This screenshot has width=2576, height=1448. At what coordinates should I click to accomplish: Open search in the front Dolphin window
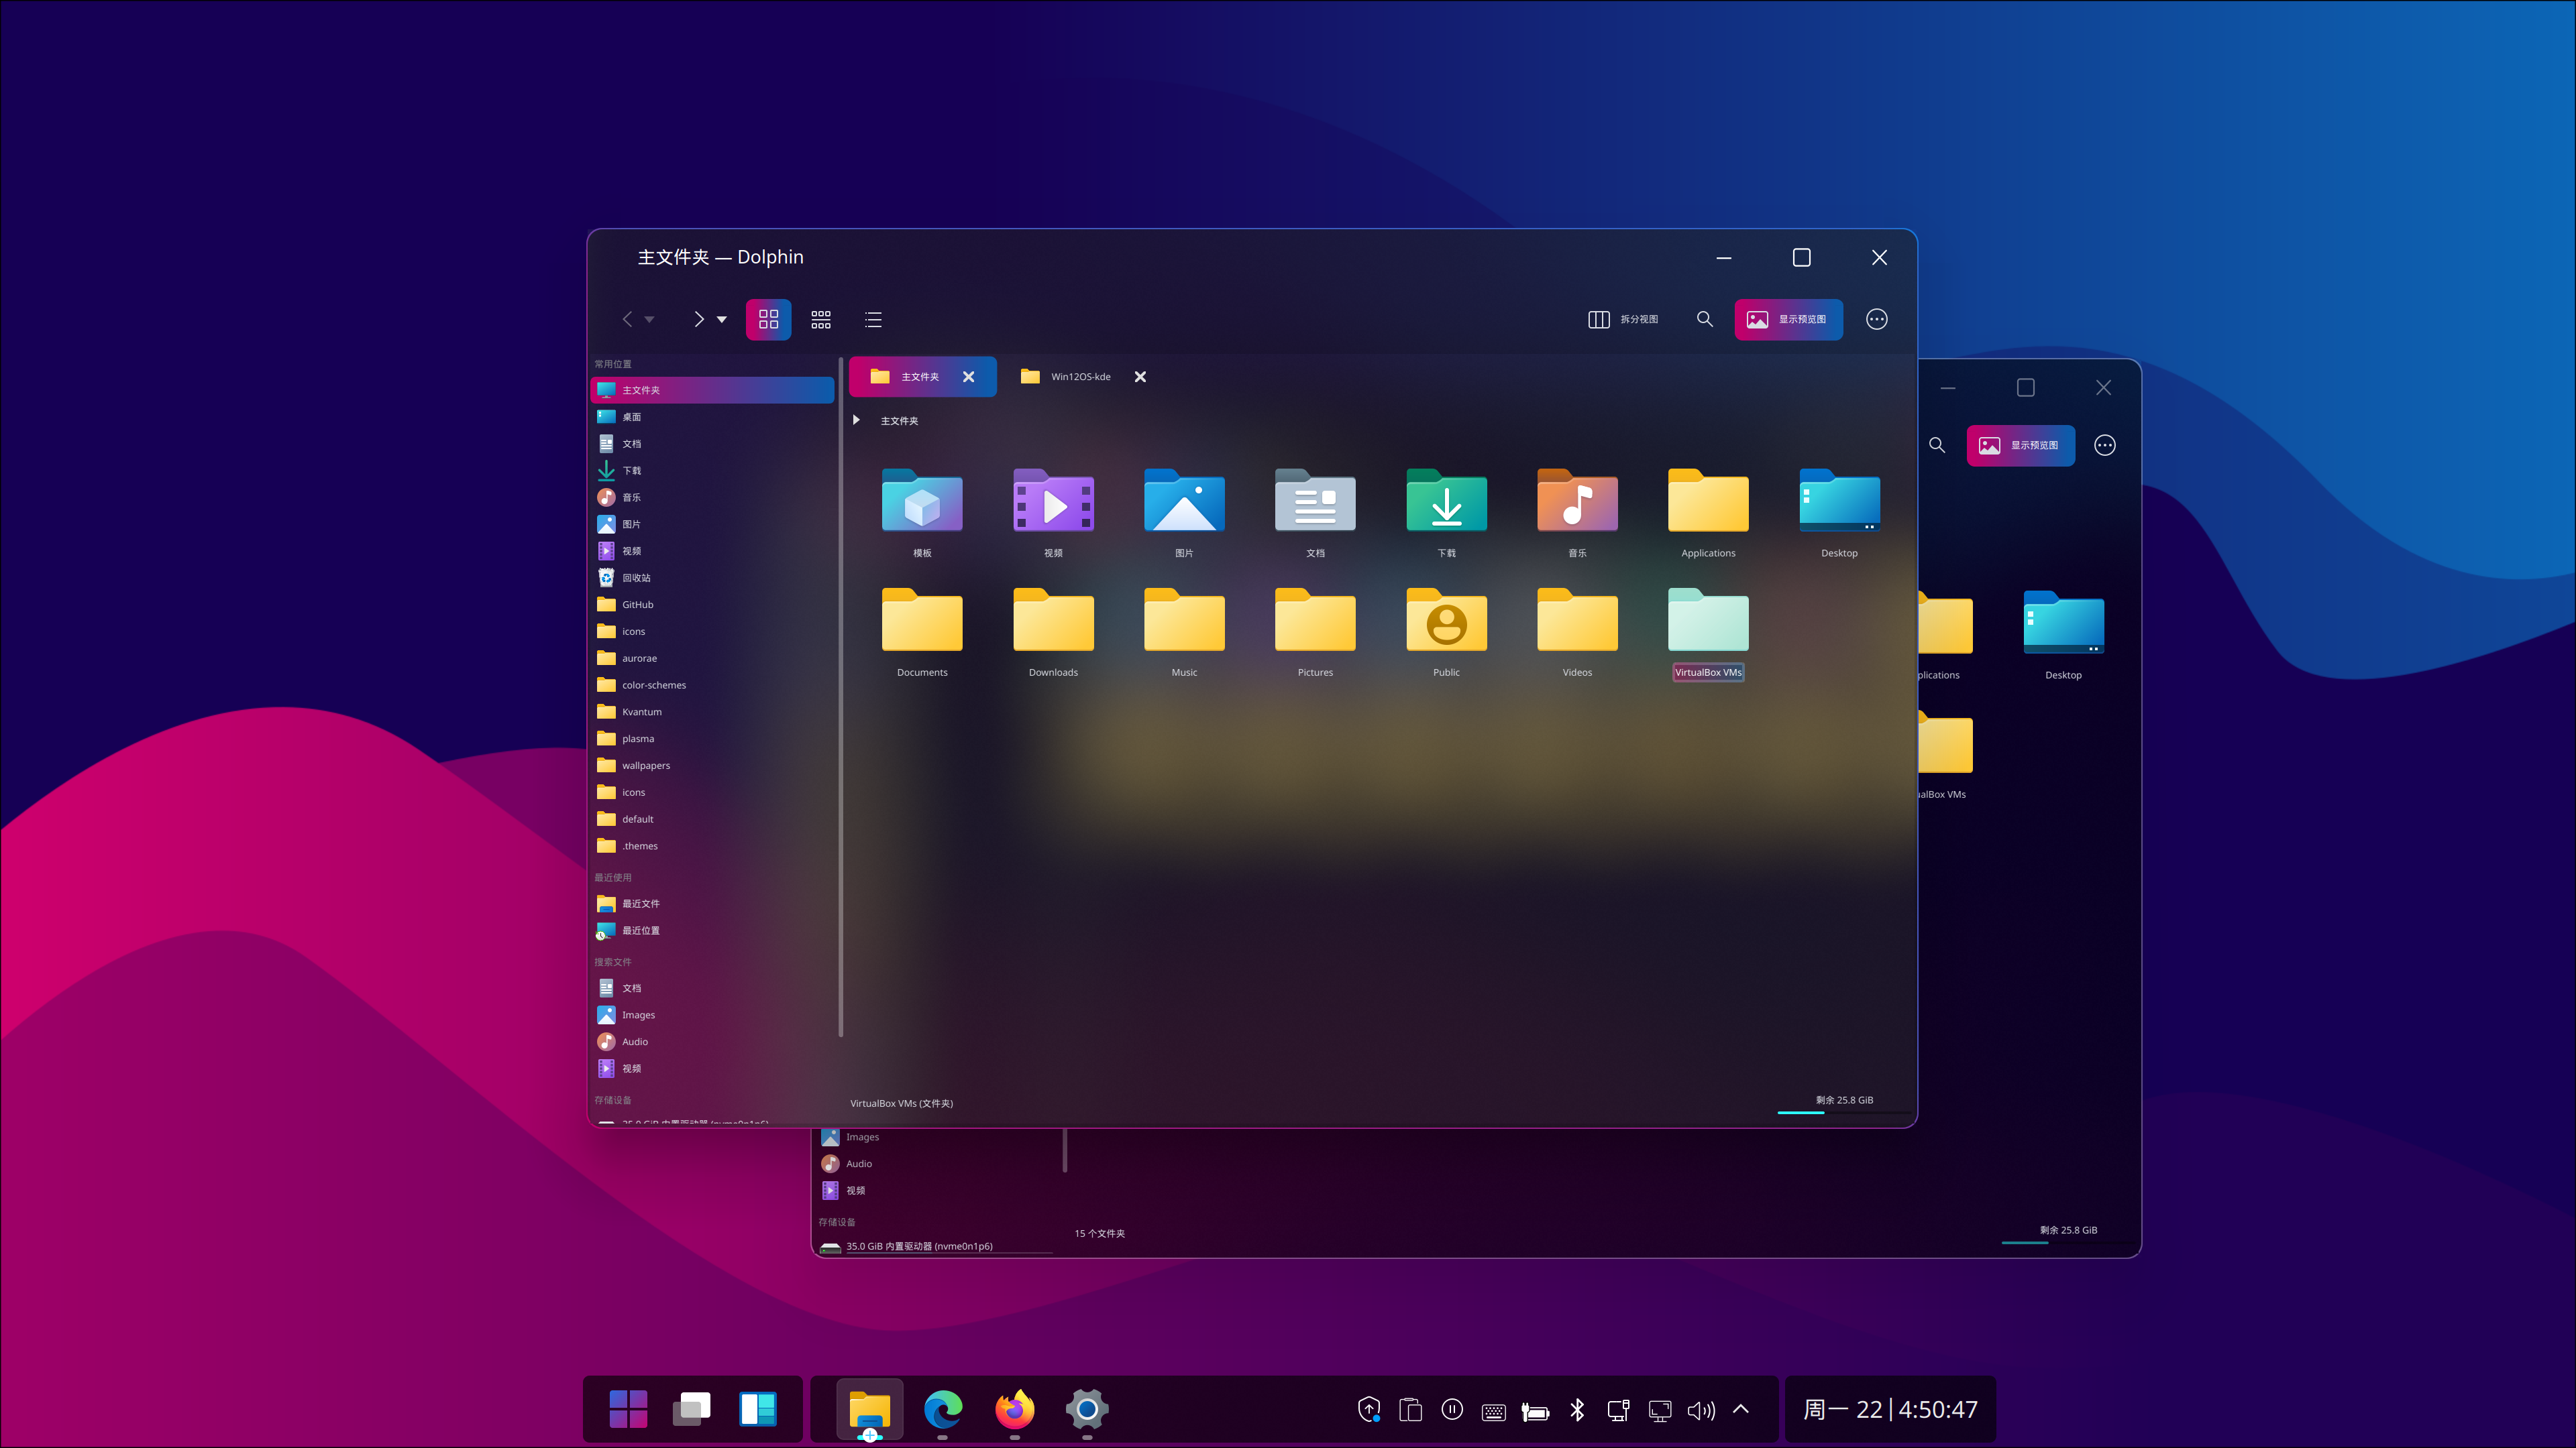[x=1705, y=319]
